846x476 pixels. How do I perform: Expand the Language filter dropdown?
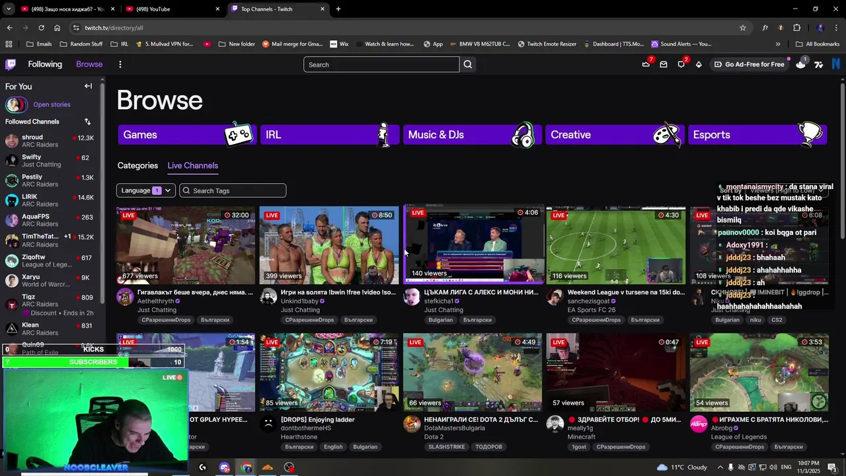pos(146,190)
